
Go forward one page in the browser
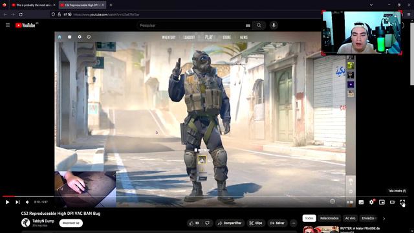(x=13, y=14)
